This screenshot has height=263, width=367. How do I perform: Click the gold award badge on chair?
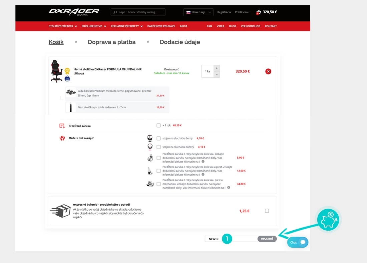pos(67,71)
